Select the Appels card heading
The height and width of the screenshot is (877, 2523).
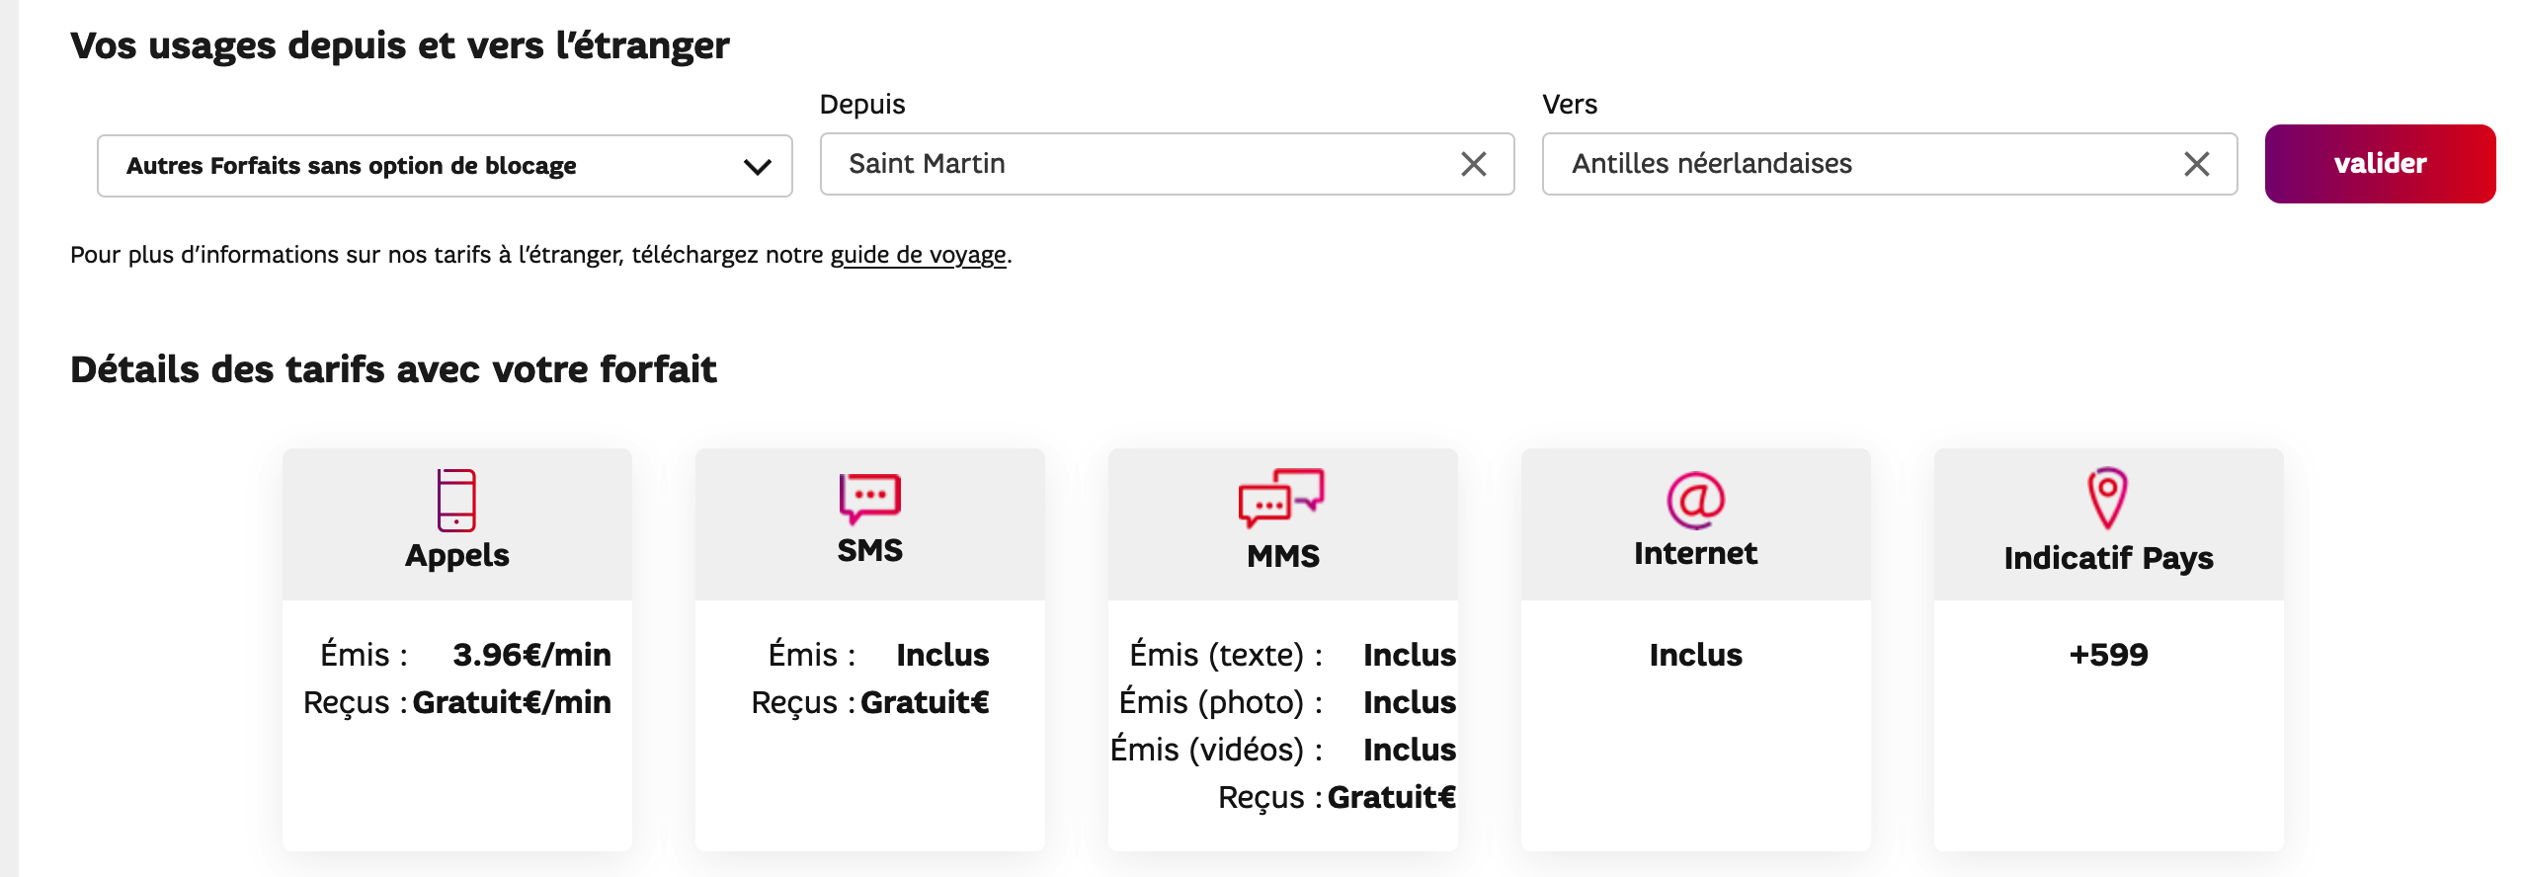456,555
